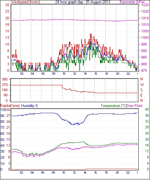150x182 pixels.
Task: Click the 14 hour tick on bottom graph
Action: click(85, 173)
